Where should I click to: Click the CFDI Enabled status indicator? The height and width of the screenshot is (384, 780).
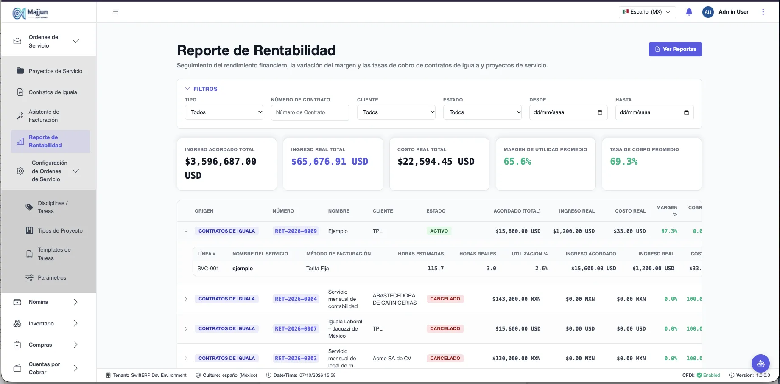(x=701, y=375)
